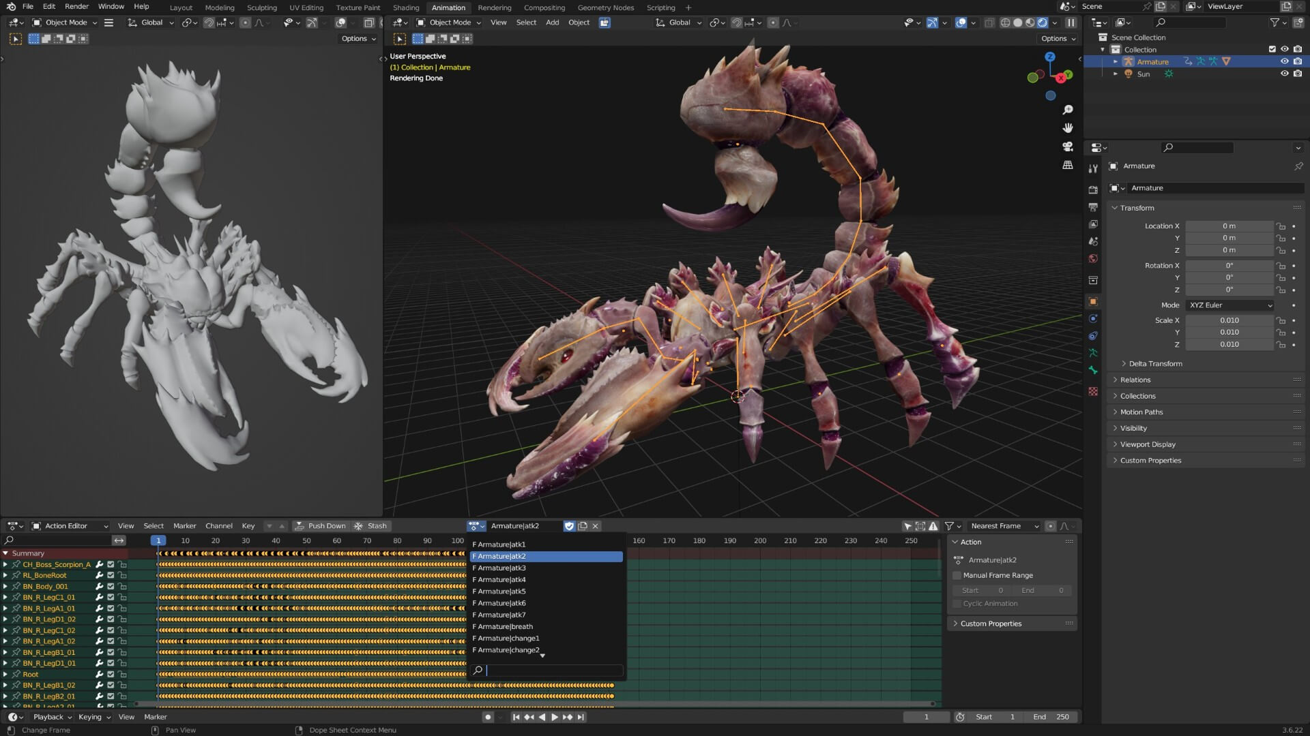Expand the Viewport Display panel

tap(1147, 444)
